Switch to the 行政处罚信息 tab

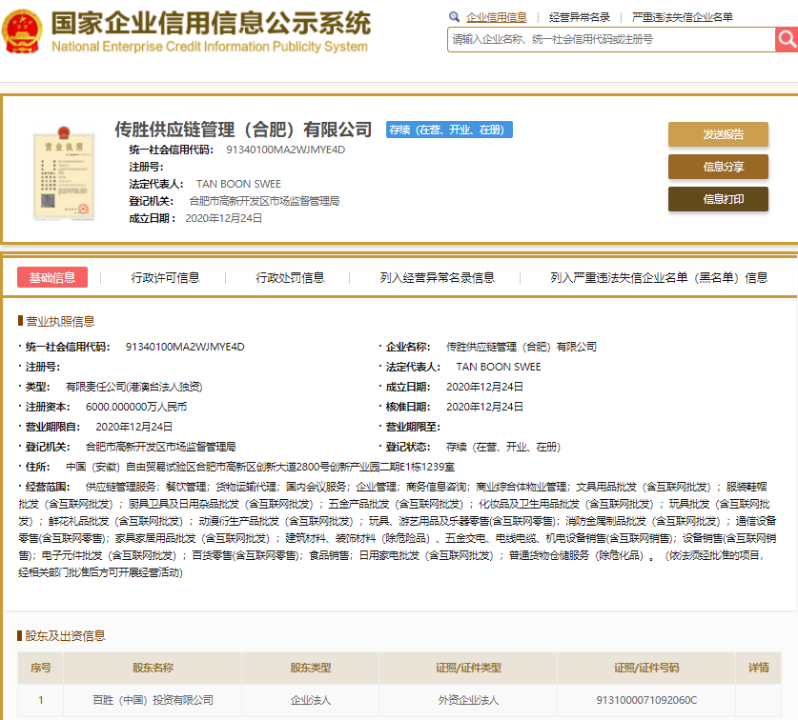(x=290, y=278)
